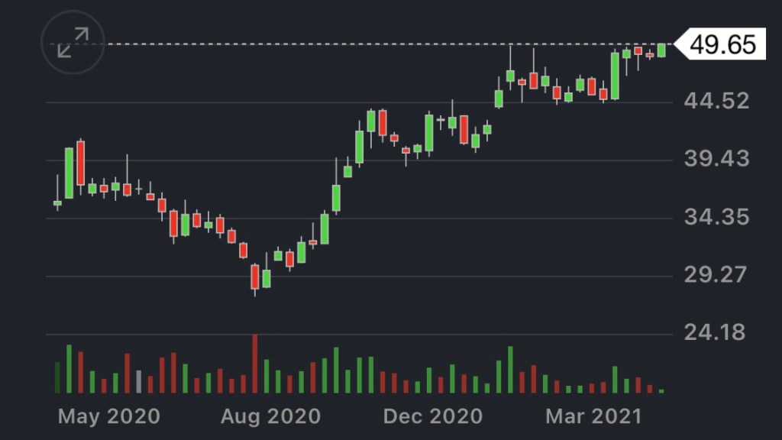Select the Aug 2020 date label
The width and height of the screenshot is (782, 440).
pos(271,416)
